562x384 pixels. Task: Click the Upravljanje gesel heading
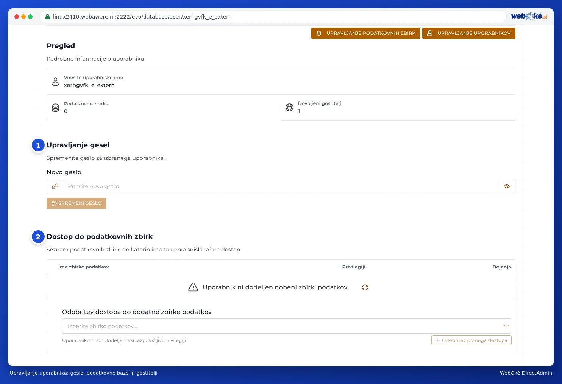[78, 145]
